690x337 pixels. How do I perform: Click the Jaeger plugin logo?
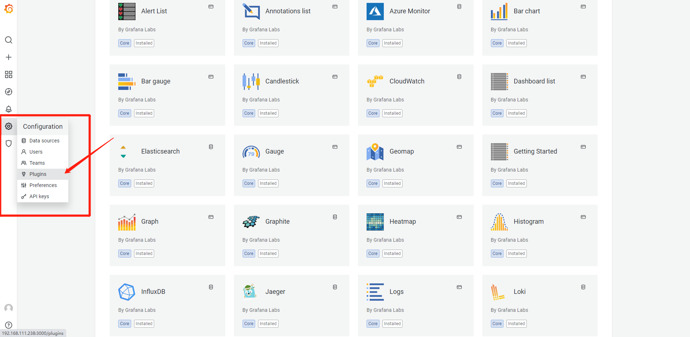tap(250, 292)
